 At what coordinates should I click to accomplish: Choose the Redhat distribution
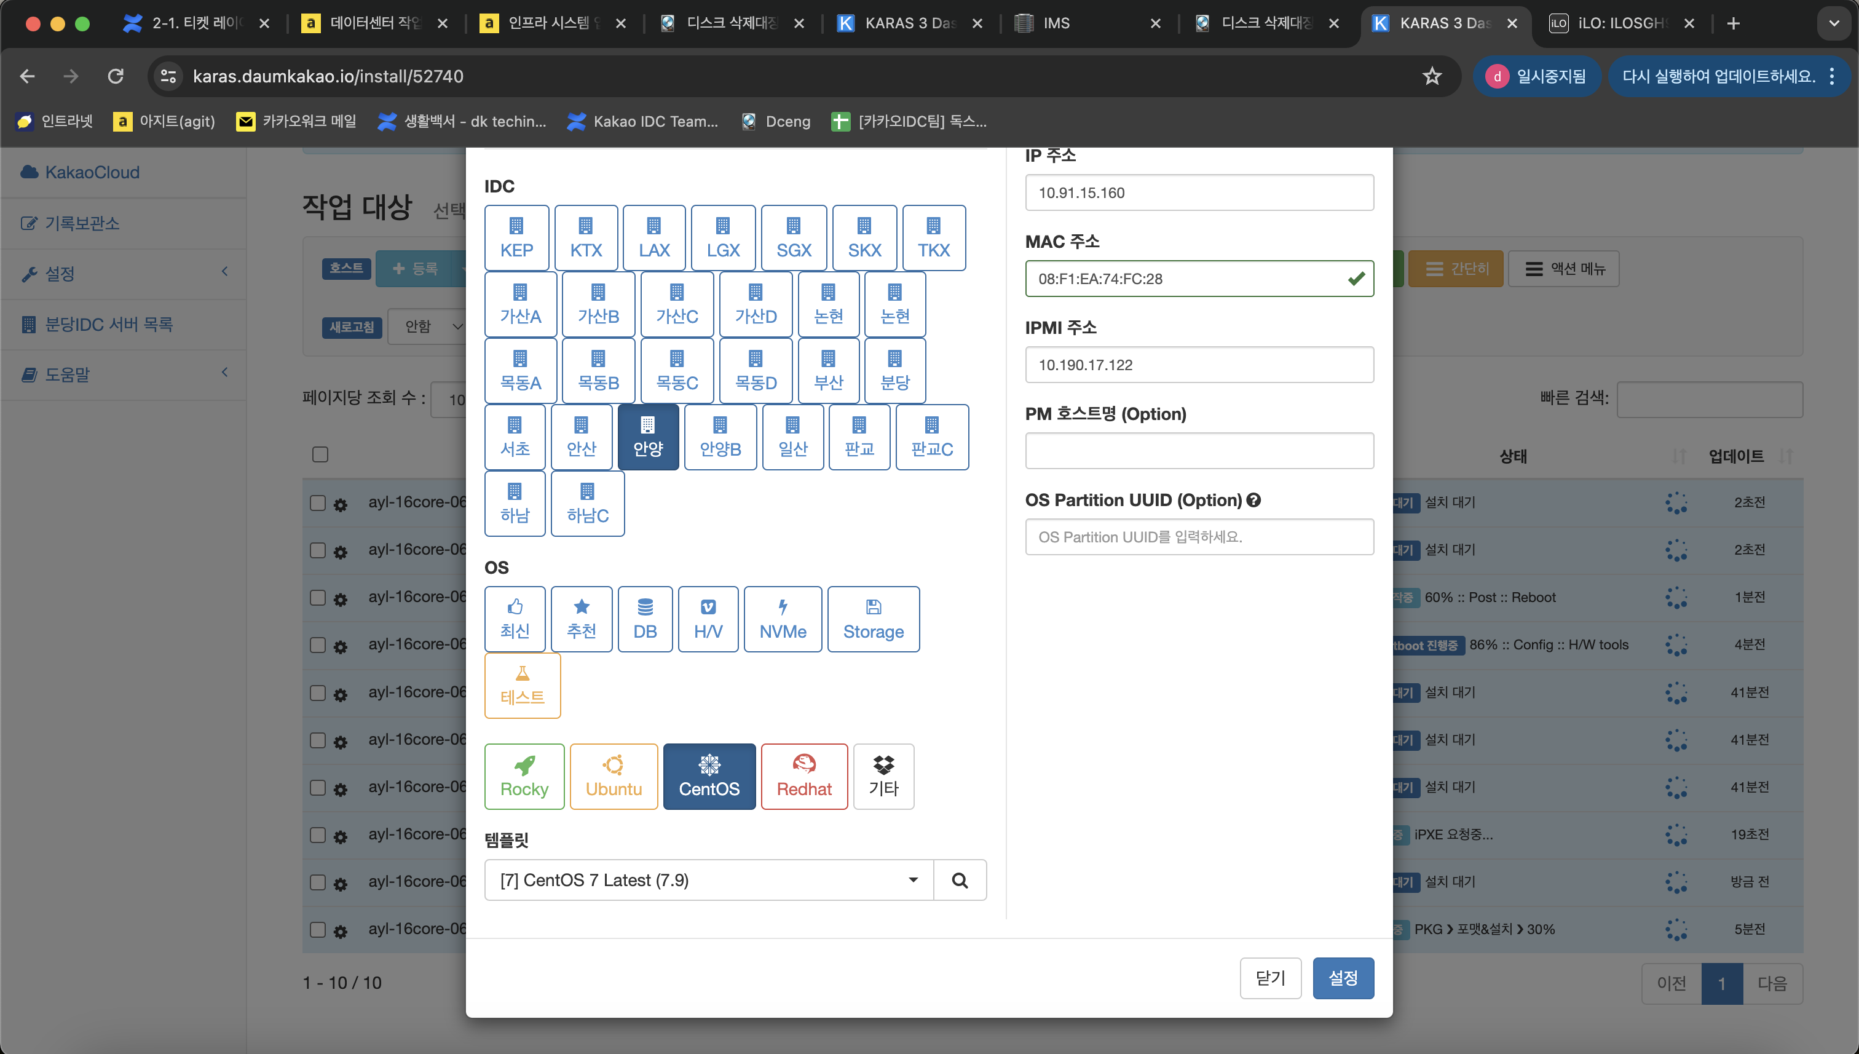[804, 777]
